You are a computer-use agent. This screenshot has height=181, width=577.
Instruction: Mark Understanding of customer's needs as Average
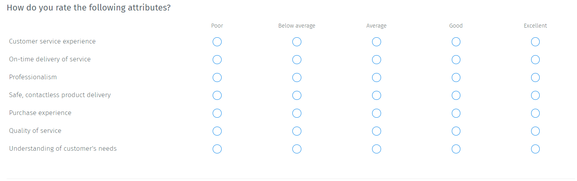[x=376, y=149]
